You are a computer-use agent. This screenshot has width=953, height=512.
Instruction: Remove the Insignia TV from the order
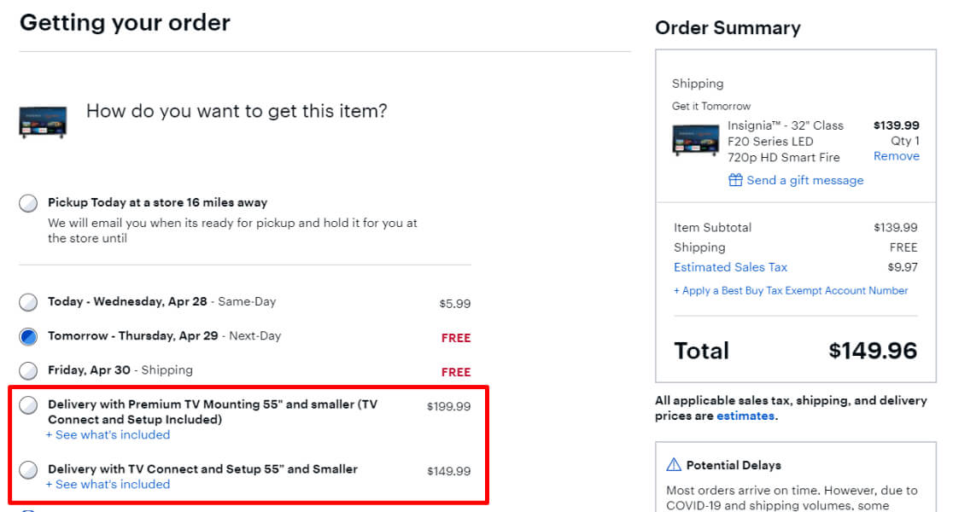(x=896, y=155)
